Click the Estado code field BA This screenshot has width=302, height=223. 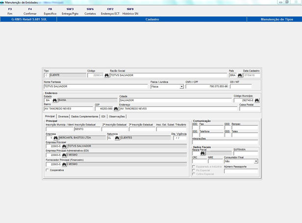[48, 100]
